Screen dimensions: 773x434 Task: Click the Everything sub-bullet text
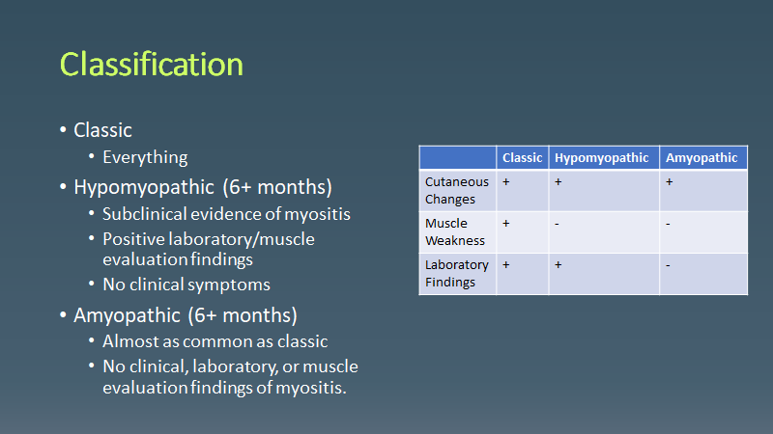pyautogui.click(x=145, y=157)
